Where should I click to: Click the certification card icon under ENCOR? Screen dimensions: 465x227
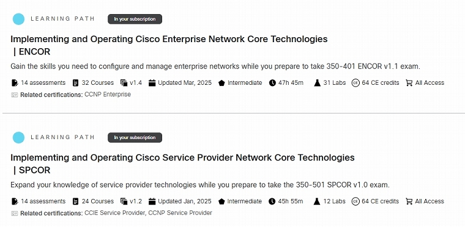pyautogui.click(x=15, y=95)
